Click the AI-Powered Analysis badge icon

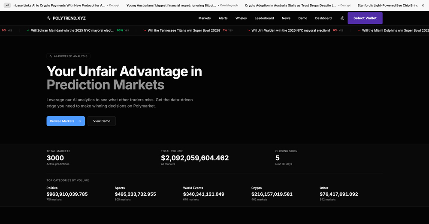click(51, 56)
